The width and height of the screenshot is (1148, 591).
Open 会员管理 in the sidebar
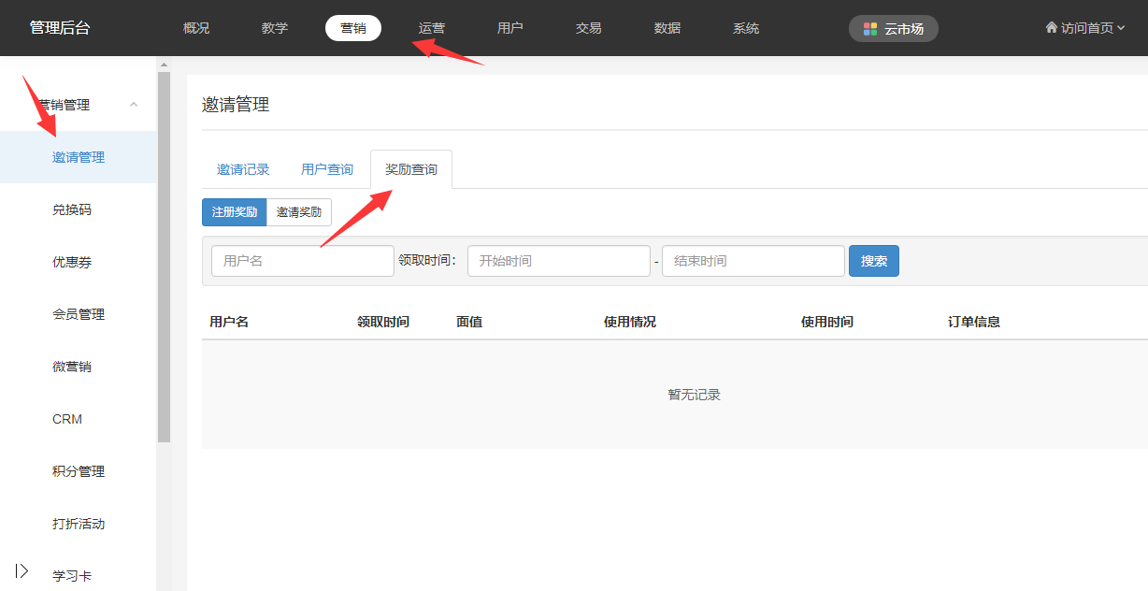coord(79,314)
